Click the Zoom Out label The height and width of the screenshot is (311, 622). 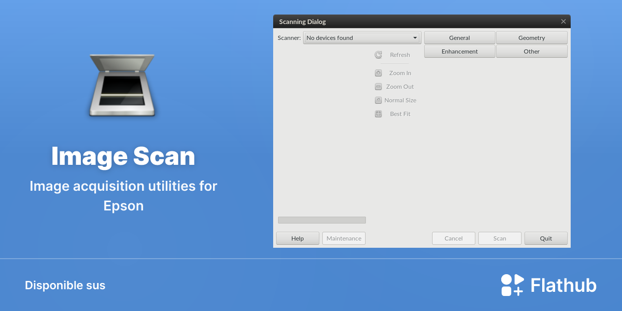tap(400, 87)
